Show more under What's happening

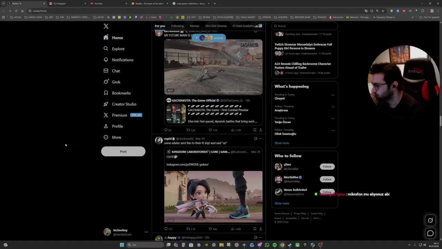[282, 143]
